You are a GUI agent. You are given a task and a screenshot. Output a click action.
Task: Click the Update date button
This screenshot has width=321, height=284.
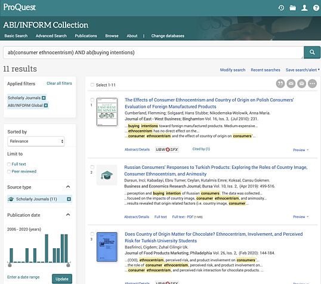click(62, 279)
